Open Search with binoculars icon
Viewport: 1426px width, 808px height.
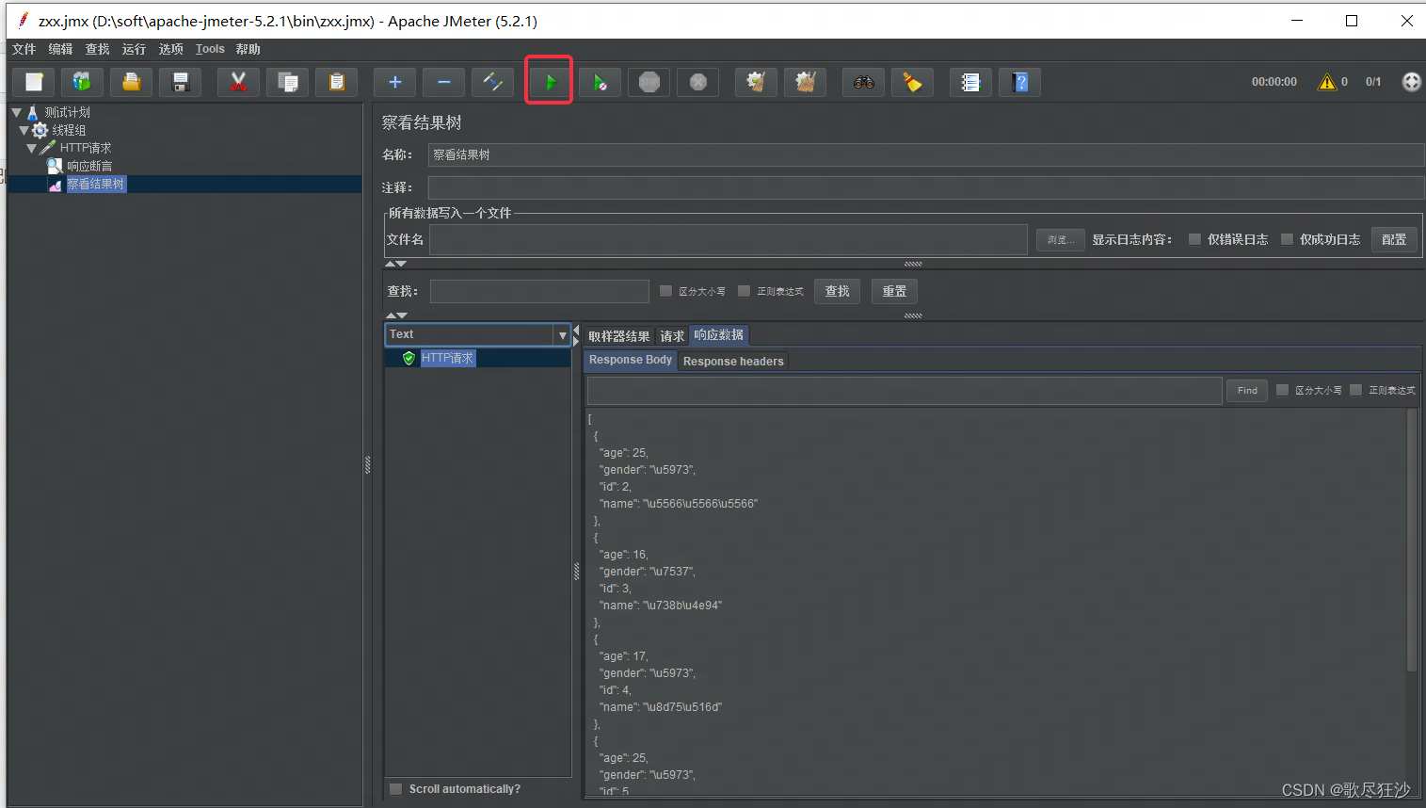pos(863,82)
